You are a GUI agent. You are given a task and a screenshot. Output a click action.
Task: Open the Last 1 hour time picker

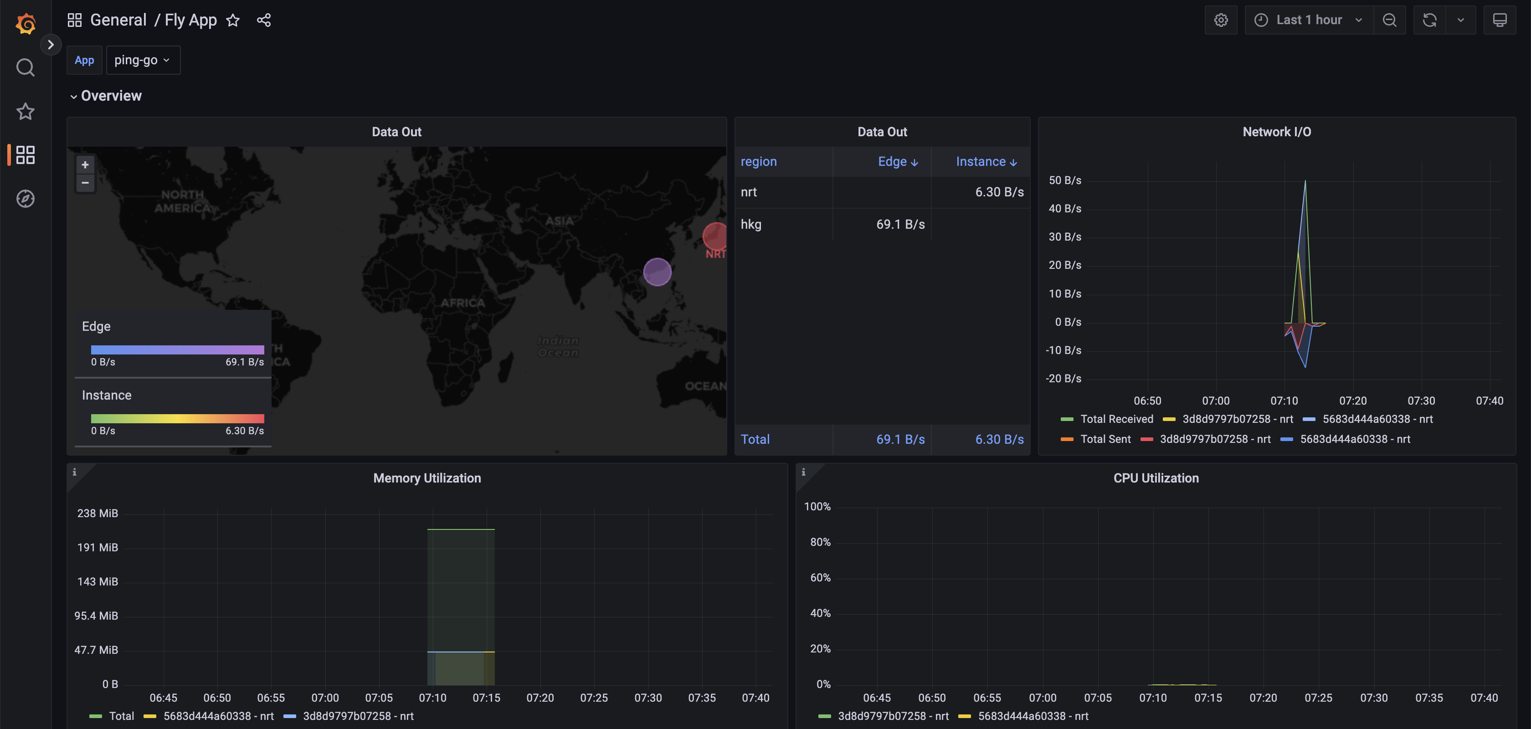pos(1309,20)
